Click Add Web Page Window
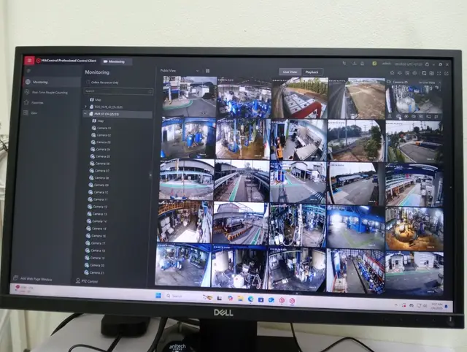Image resolution: width=467 pixels, height=352 pixels. [x=33, y=279]
